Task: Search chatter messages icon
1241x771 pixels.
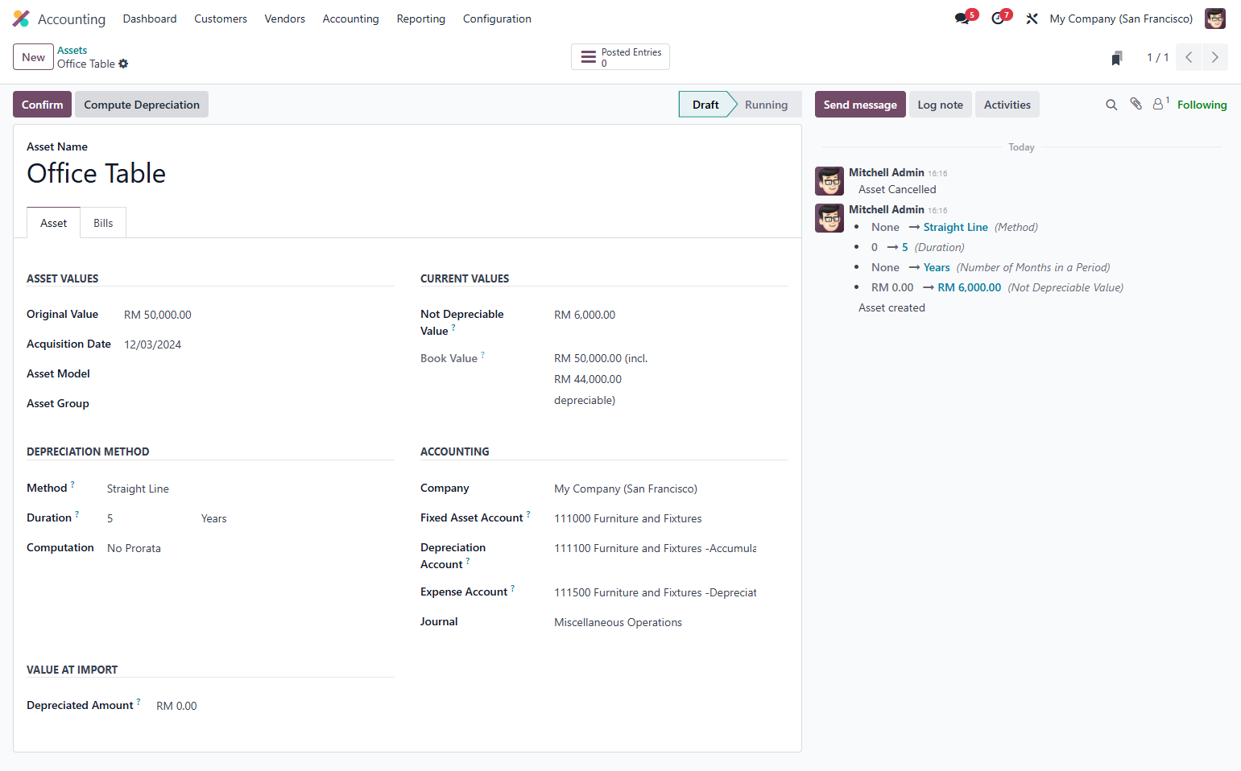Action: [x=1111, y=105]
